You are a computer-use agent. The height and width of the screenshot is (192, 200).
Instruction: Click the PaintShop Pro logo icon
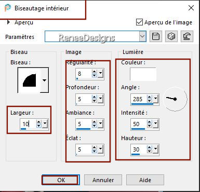[8, 8]
